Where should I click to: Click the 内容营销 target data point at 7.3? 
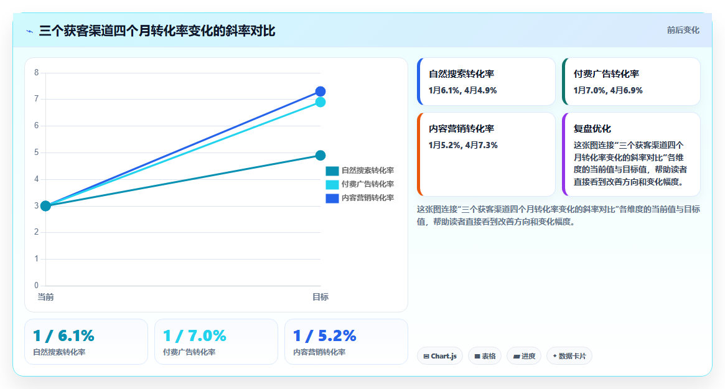(x=320, y=91)
